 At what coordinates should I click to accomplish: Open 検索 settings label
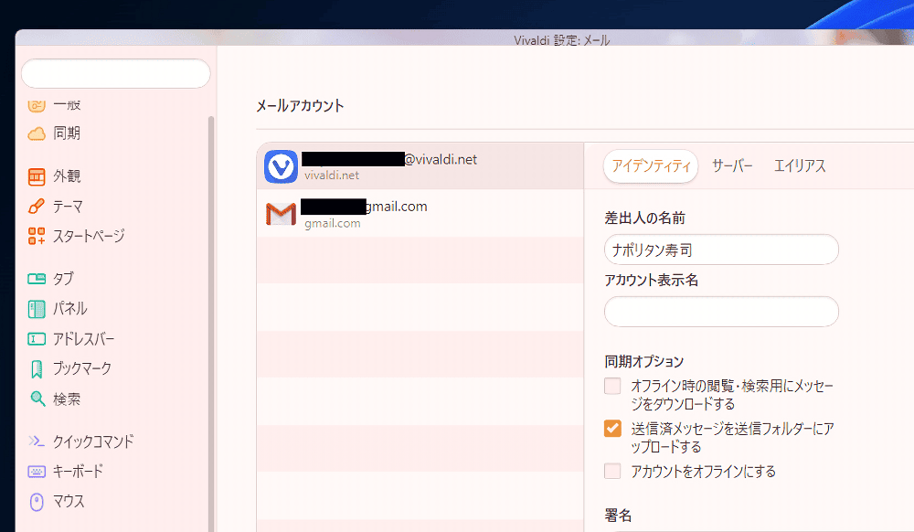[x=67, y=399]
